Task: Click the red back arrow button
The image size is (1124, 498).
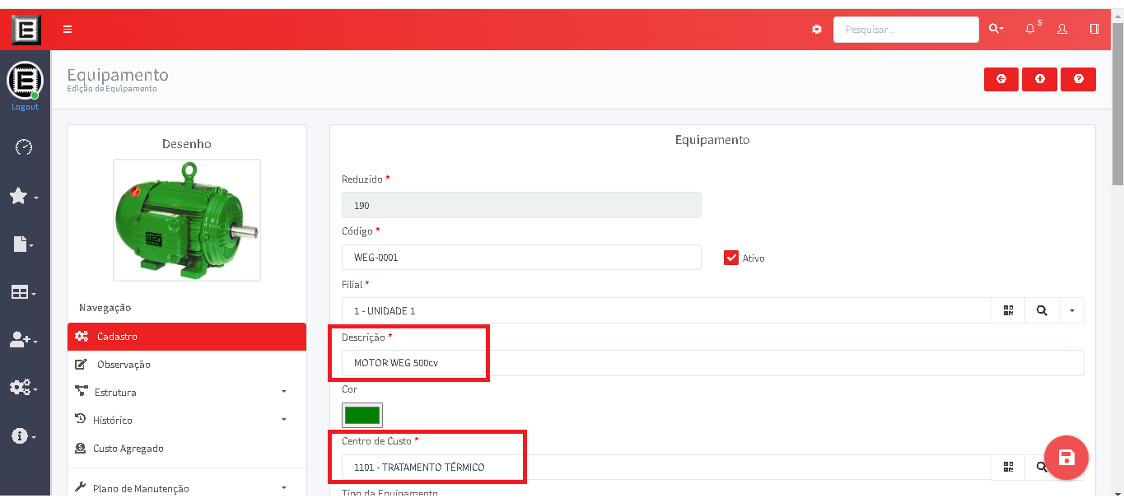Action: click(1001, 79)
